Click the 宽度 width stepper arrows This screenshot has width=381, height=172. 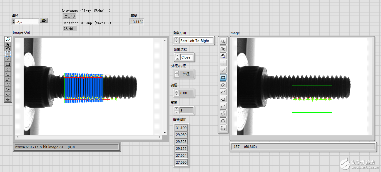pos(176,110)
